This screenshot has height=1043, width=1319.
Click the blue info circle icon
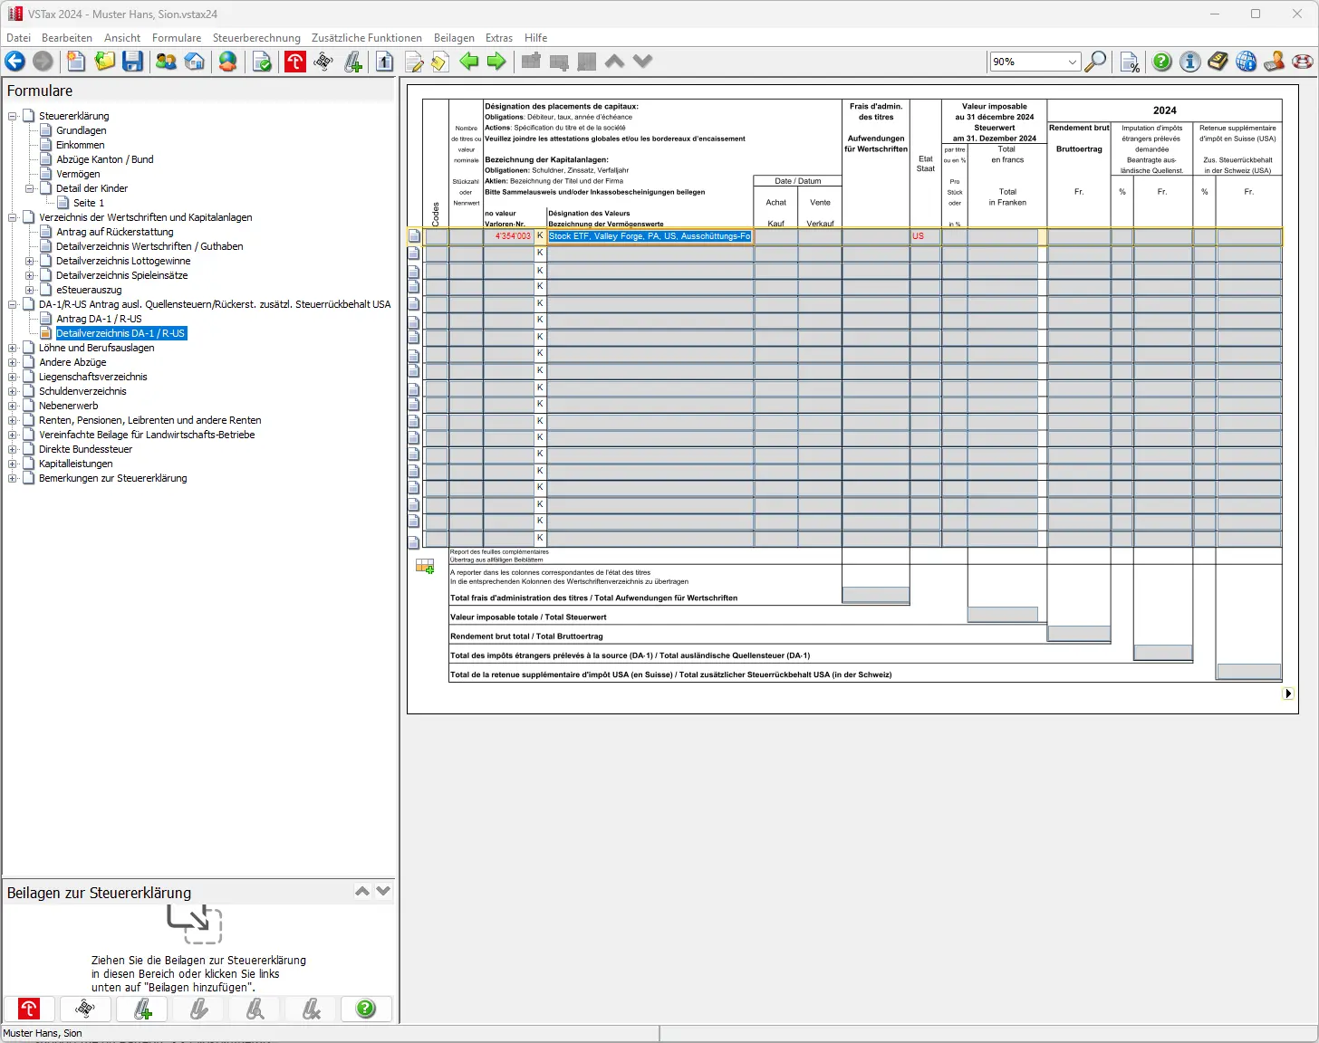tap(1190, 62)
